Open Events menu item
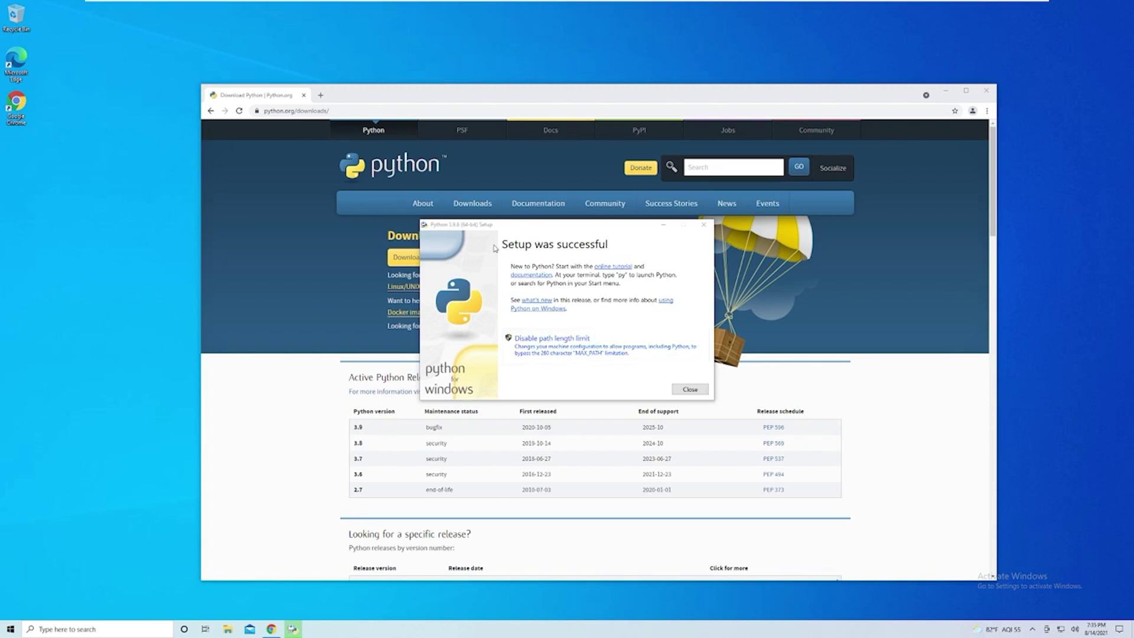This screenshot has height=638, width=1134. pos(767,203)
